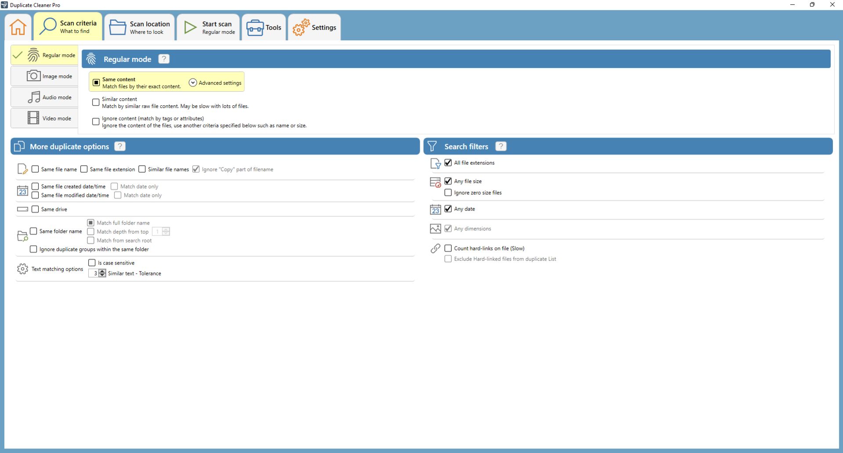
Task: Select Regular mode in sidebar
Action: [x=44, y=55]
